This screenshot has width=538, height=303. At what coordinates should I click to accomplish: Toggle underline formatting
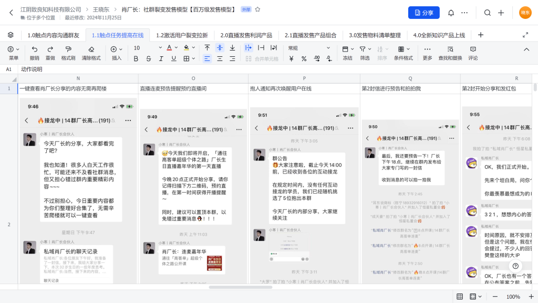point(173,59)
